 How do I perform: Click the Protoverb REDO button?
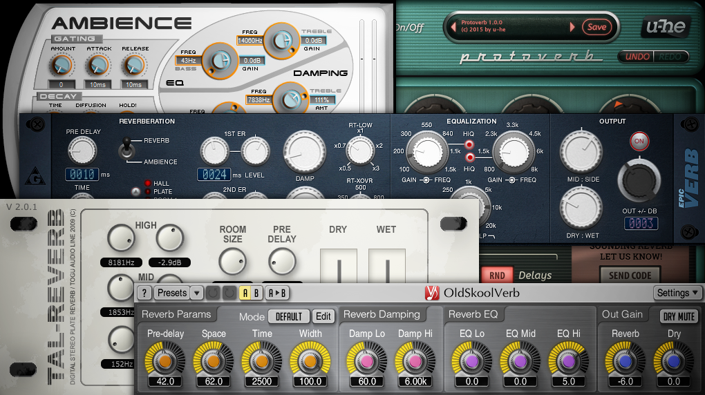point(670,57)
